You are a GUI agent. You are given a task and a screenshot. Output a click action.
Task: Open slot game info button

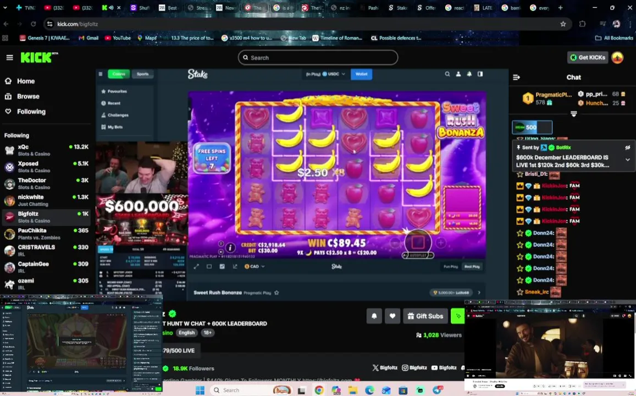click(230, 248)
